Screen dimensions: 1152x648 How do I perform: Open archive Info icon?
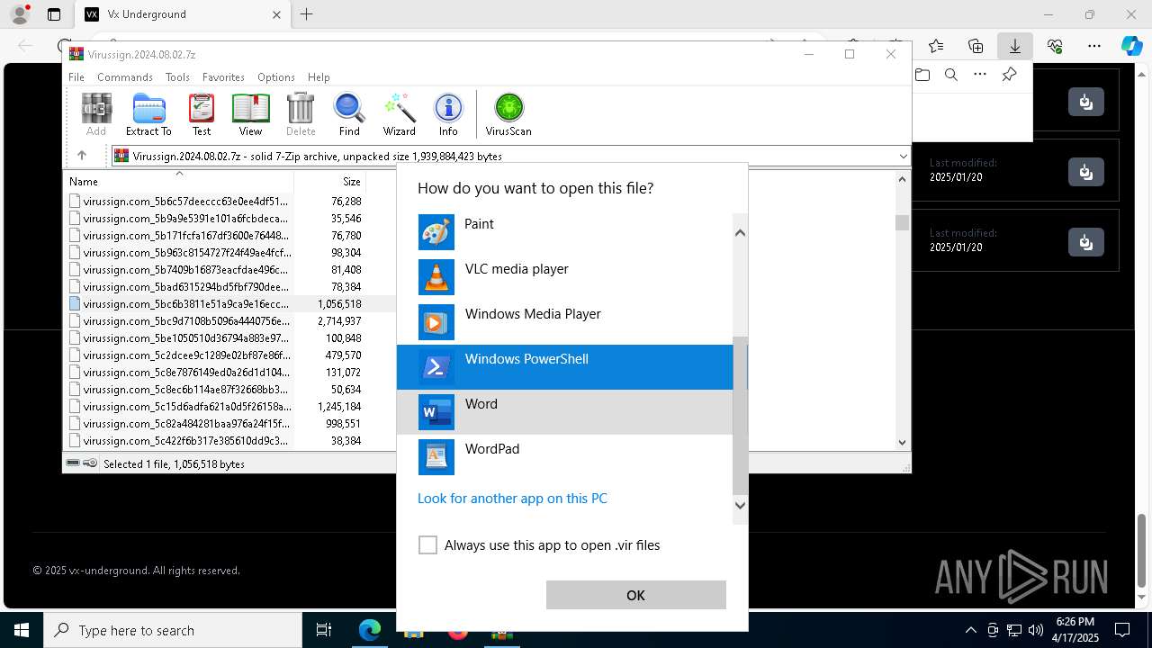448,114
